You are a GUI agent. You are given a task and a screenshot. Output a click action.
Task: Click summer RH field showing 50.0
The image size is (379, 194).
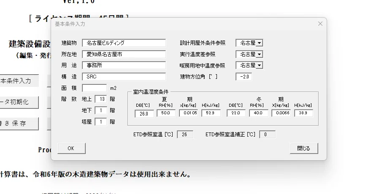tap(166, 113)
